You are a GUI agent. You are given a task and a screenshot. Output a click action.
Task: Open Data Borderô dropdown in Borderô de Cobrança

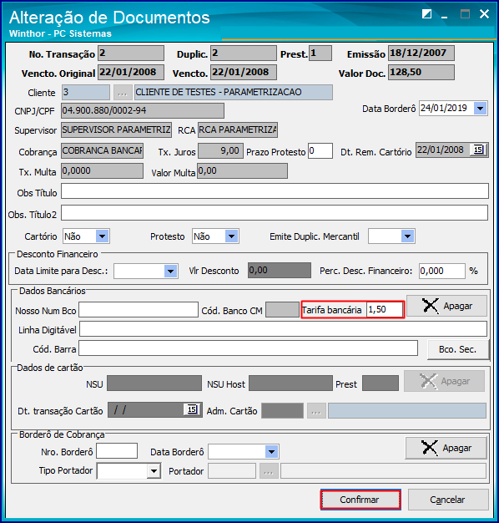[271, 452]
